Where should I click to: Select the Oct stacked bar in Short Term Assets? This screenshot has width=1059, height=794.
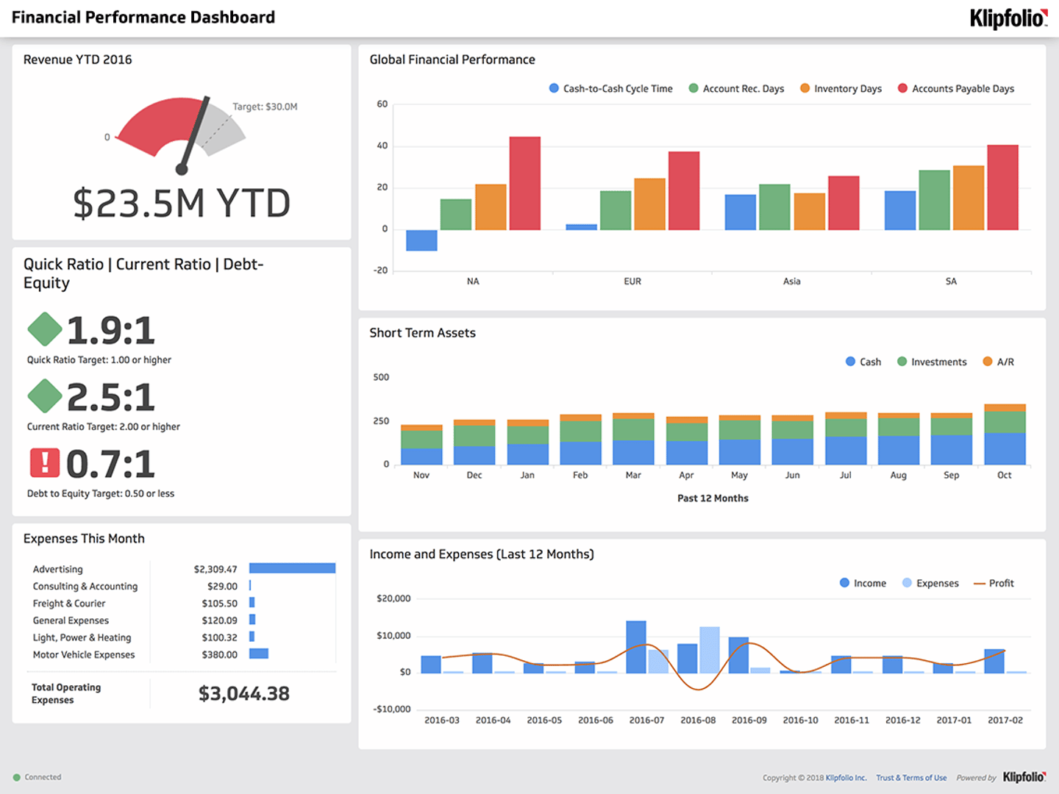1005,434
